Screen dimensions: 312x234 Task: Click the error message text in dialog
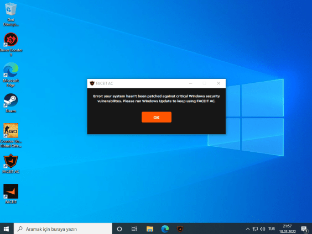coord(157,99)
